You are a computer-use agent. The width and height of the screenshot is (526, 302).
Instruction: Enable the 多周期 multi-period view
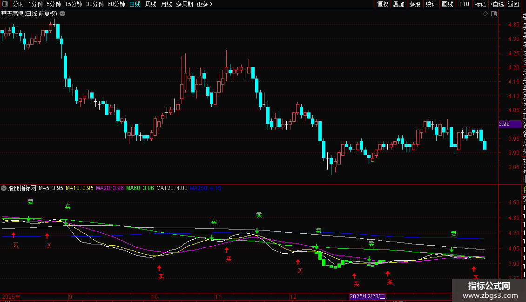click(184, 4)
